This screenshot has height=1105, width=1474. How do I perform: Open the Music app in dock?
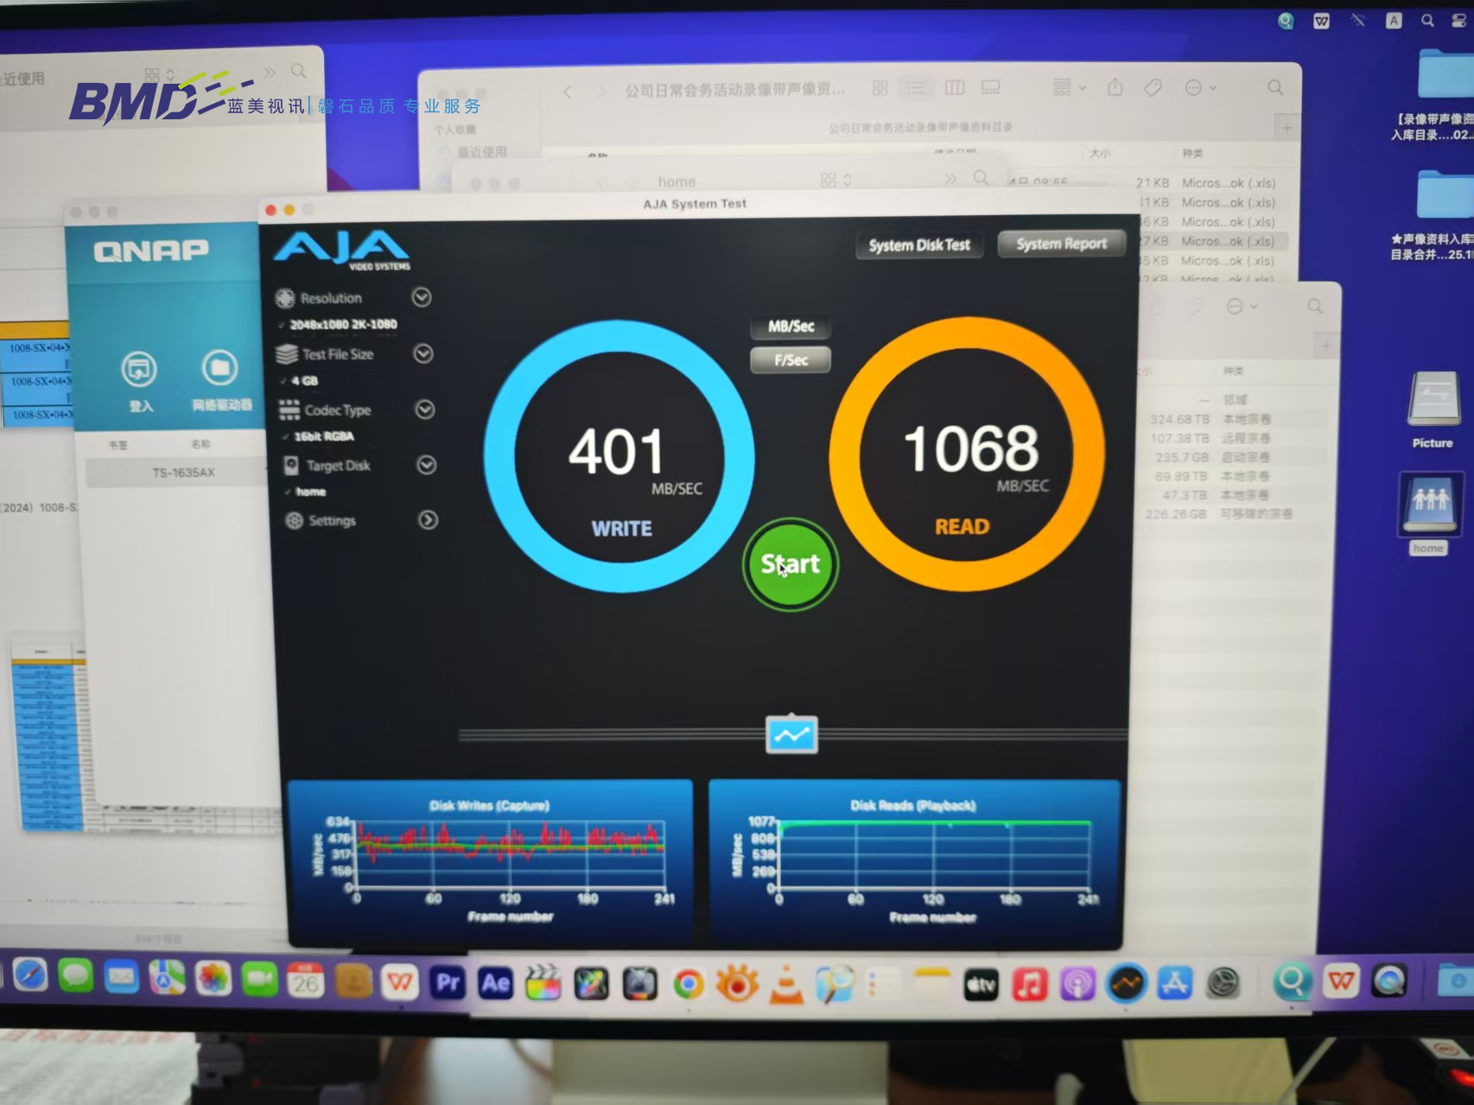1029,984
